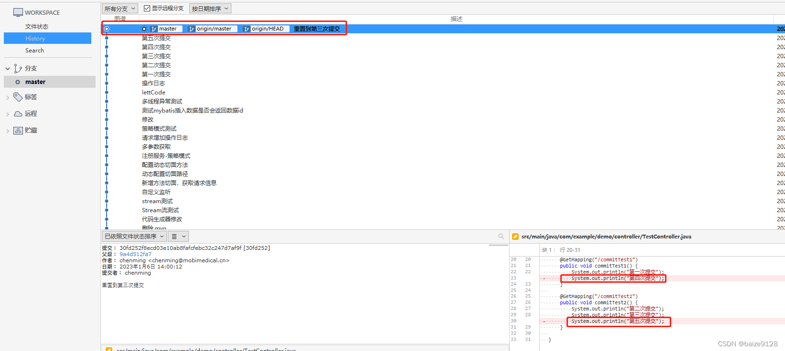This screenshot has height=351, width=785.
Task: Click the modified file icon beside TestController.java path
Action: pyautogui.click(x=515, y=237)
